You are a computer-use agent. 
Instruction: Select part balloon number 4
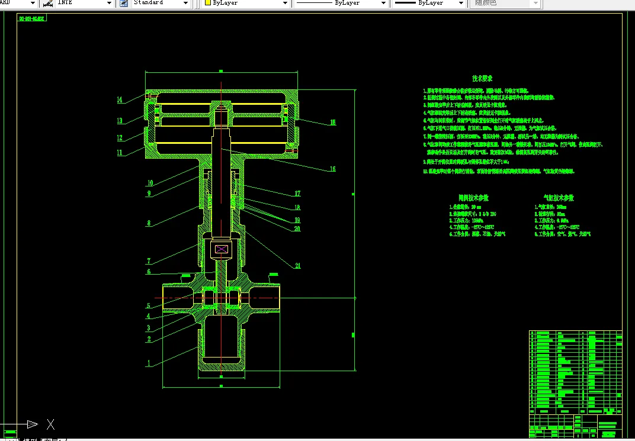click(149, 316)
